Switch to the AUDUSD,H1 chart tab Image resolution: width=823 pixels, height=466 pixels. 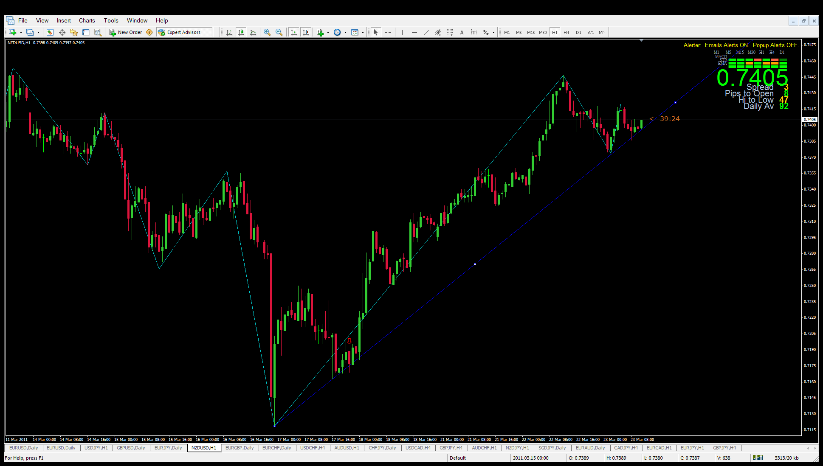pyautogui.click(x=347, y=448)
